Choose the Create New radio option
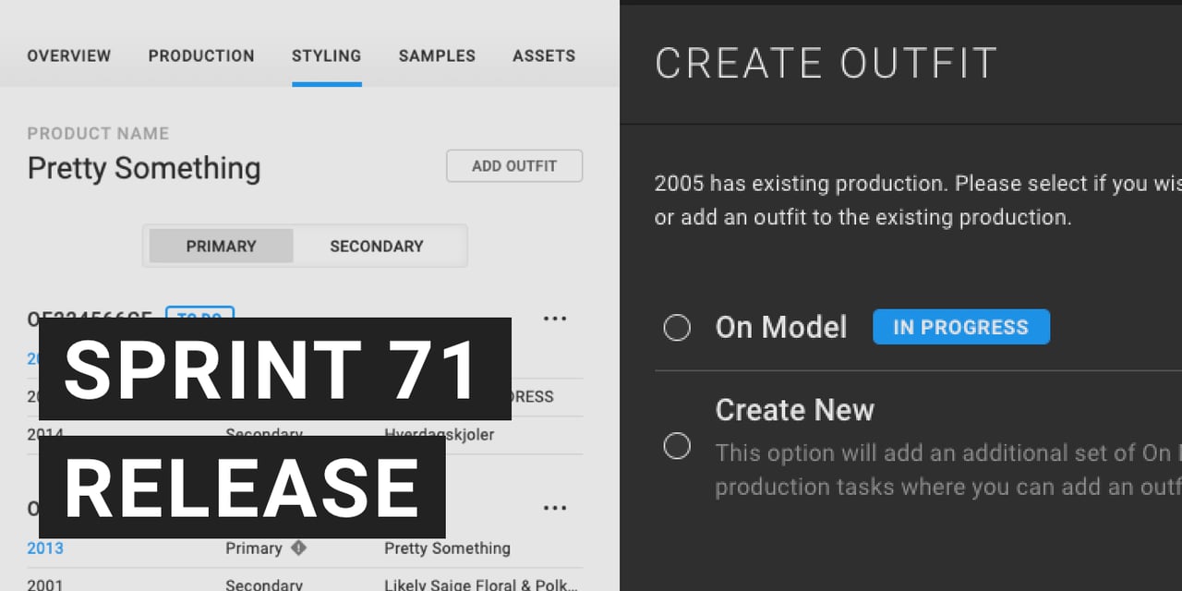 coord(677,446)
